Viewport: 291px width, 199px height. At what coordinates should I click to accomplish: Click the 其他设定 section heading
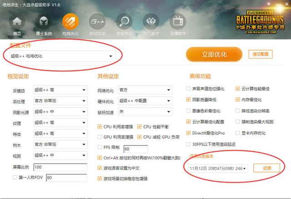coord(108,76)
